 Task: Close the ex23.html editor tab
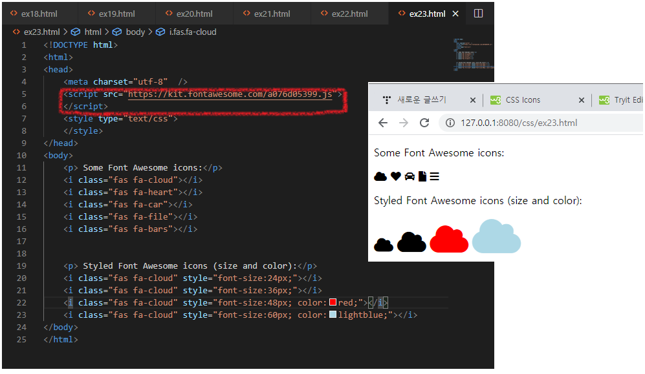click(x=455, y=14)
